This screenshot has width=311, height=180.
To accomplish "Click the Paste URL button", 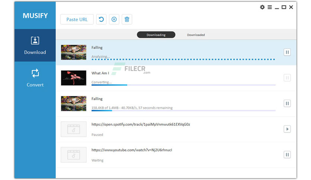I will point(77,19).
